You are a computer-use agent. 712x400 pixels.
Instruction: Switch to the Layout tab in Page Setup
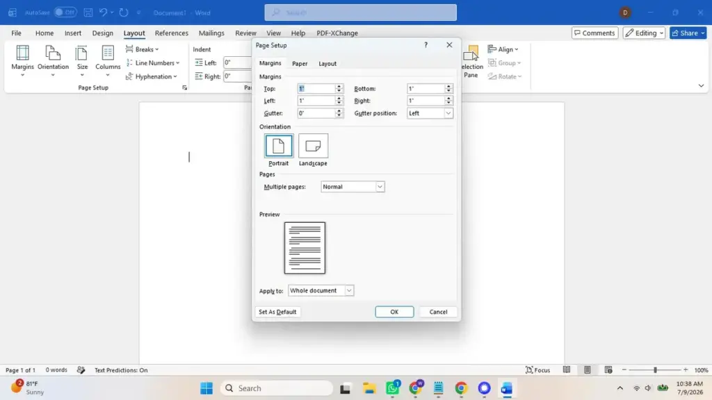(327, 63)
